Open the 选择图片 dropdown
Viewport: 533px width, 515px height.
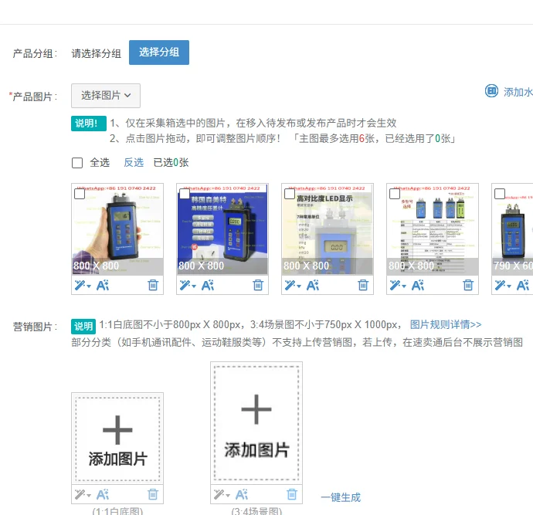click(106, 96)
